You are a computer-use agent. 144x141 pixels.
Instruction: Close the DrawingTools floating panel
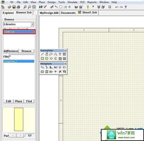click(65, 50)
